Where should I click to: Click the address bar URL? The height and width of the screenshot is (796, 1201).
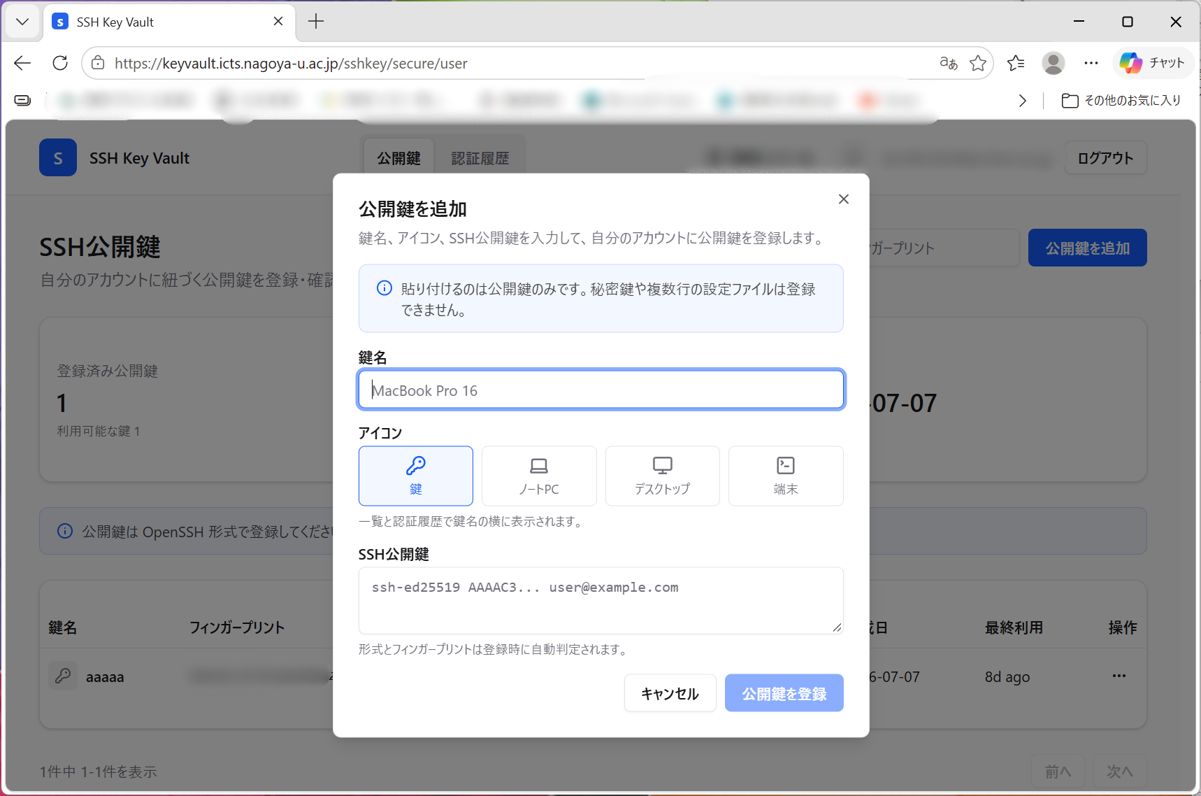(291, 63)
